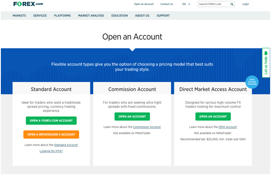The image size is (271, 175).
Task: Open the About Us menu
Action: pos(142,16)
